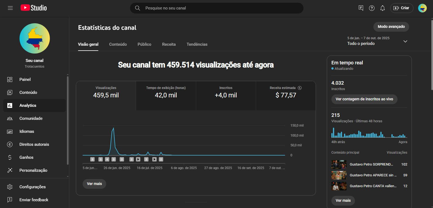Click the Idiomas subtitles icon
This screenshot has width=433, height=208.
point(10,131)
